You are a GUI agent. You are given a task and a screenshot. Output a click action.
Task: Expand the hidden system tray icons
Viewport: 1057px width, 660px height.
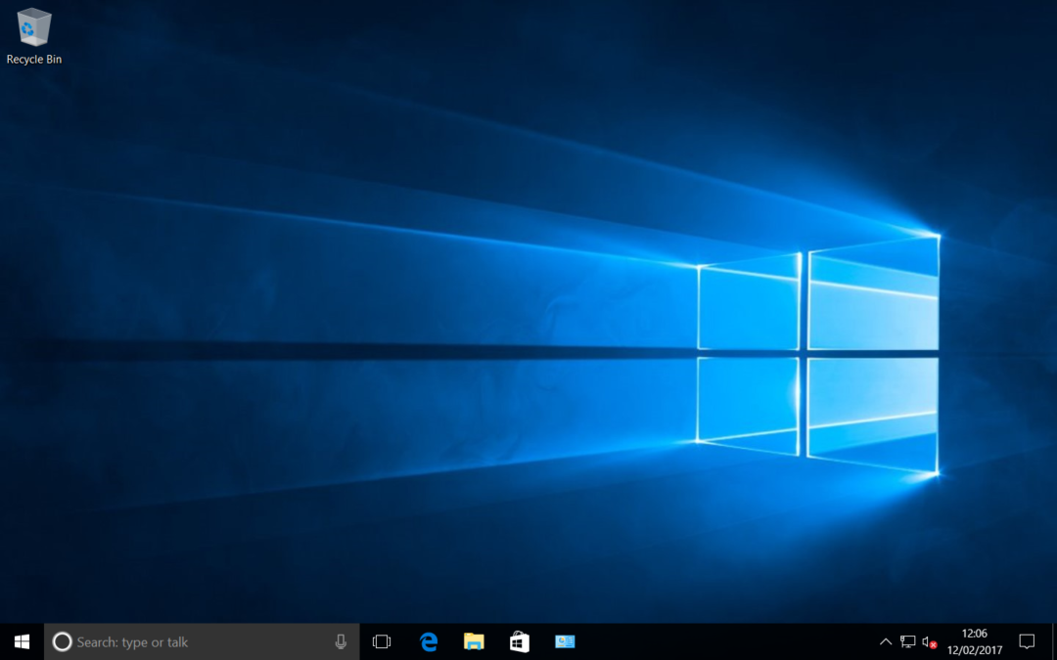tap(886, 641)
